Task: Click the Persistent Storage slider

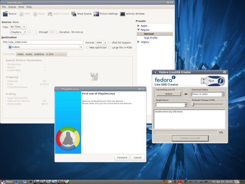Action: pyautogui.click(x=209, y=104)
